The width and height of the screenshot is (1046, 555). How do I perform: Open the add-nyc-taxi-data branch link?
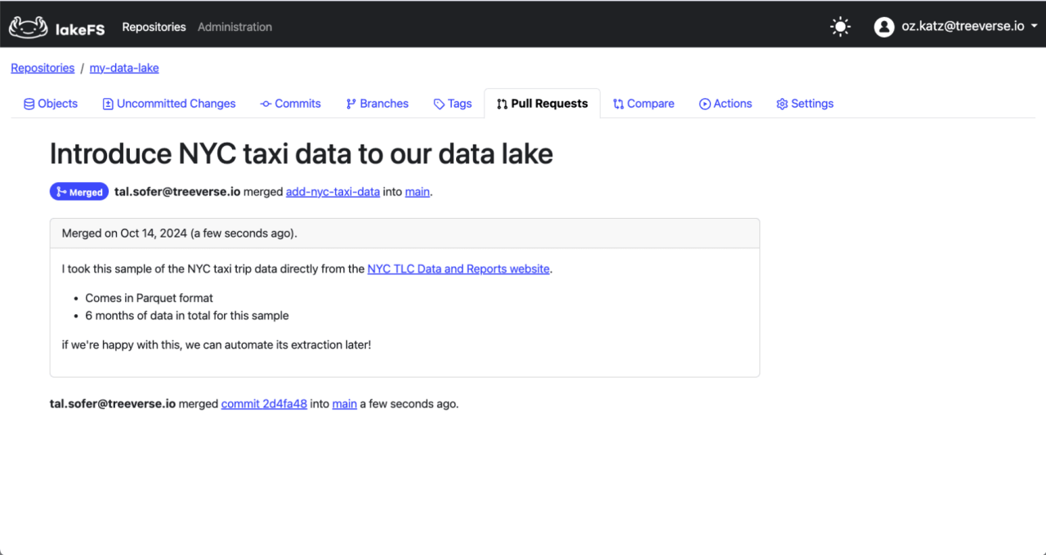pos(333,193)
